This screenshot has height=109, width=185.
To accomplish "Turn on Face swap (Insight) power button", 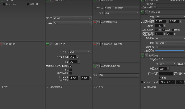I will click(95, 44).
